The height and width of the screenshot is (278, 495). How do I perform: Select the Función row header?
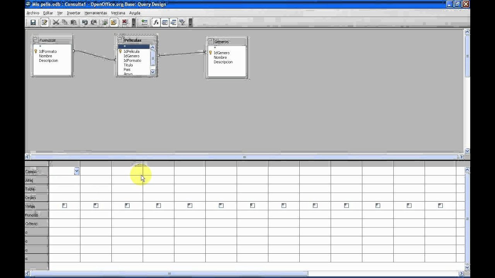pos(37,215)
